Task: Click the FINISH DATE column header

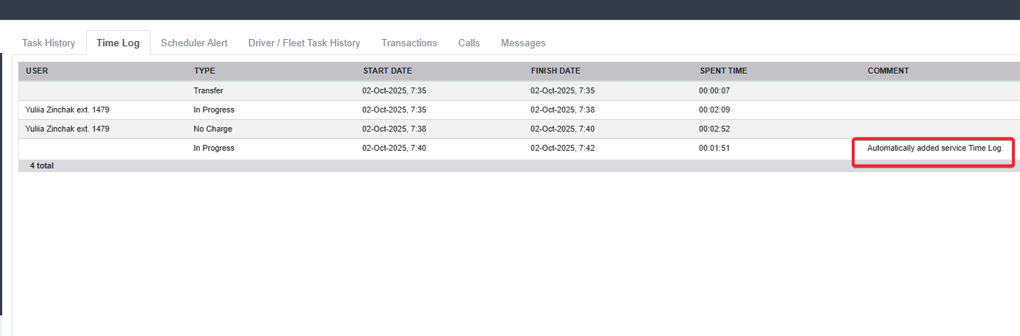Action: tap(556, 71)
